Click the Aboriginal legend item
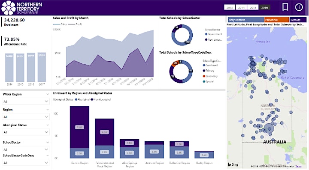 point(82,99)
